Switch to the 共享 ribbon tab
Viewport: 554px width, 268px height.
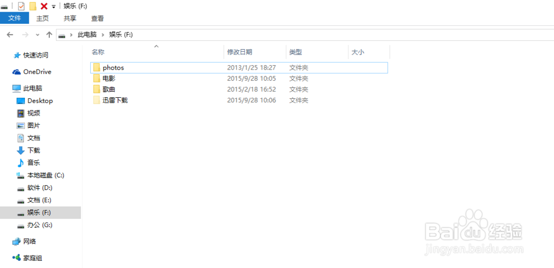pyautogui.click(x=70, y=18)
